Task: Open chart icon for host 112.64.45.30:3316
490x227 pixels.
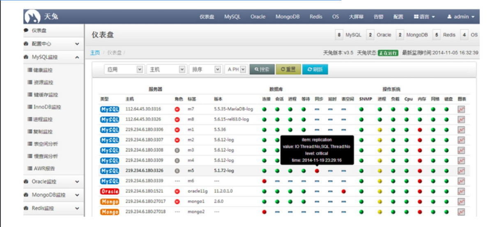Action: click(461, 109)
